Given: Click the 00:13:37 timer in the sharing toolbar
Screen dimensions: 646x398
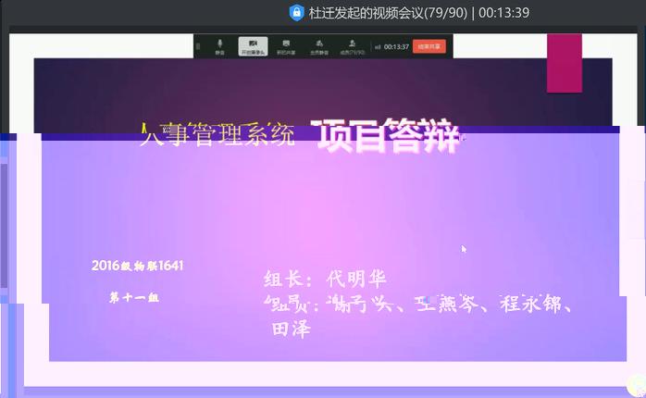Looking at the screenshot, I should (396, 46).
